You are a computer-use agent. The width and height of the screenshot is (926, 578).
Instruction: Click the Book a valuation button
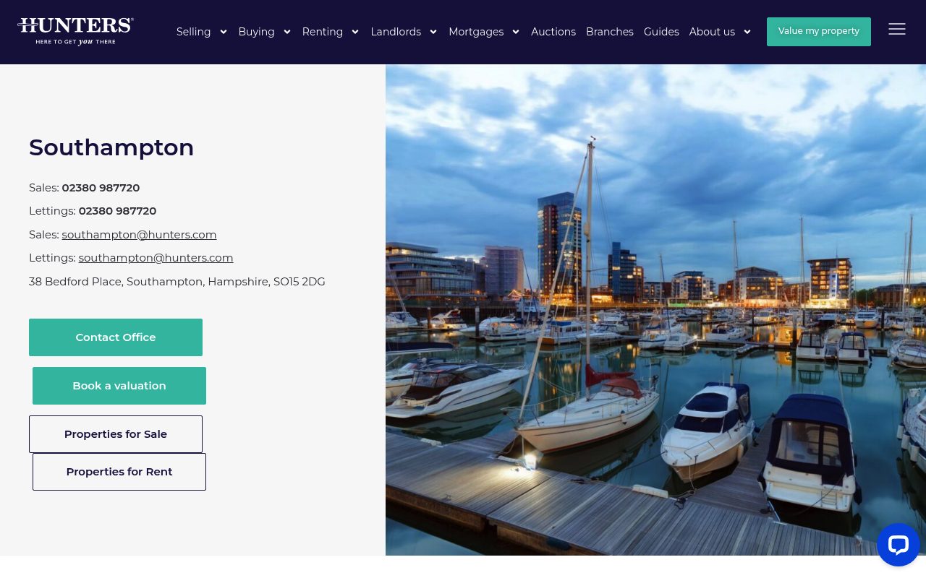tap(119, 386)
